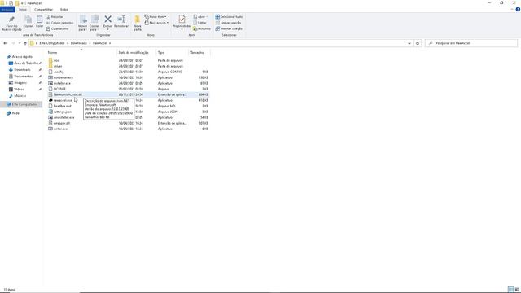The height and width of the screenshot is (293, 521).
Task: Open the Novo item dropdown
Action: pos(155,16)
